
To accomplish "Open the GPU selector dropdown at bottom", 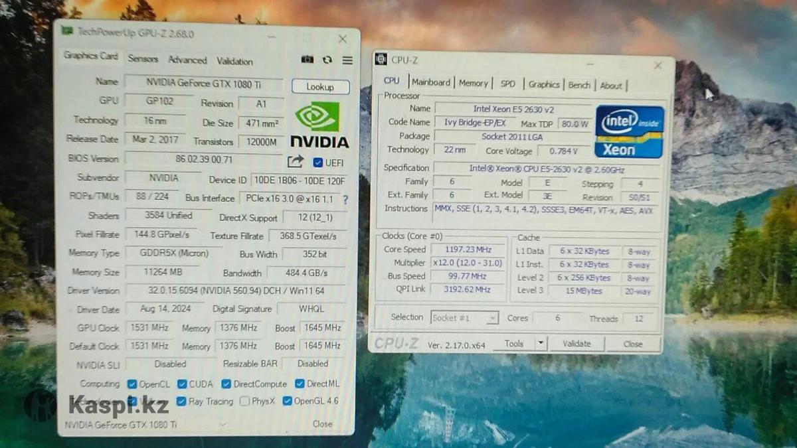I will tap(221, 424).
